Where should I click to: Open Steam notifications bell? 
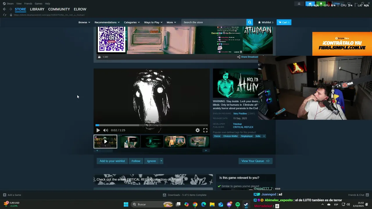pyautogui.click(x=321, y=4)
